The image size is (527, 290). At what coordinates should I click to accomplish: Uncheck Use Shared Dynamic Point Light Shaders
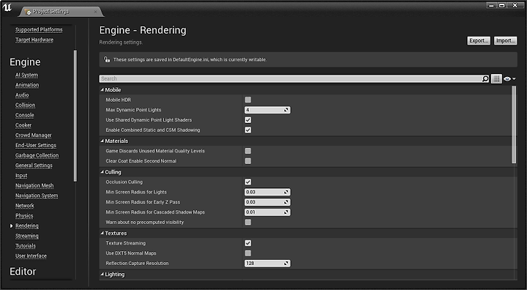tap(248, 120)
